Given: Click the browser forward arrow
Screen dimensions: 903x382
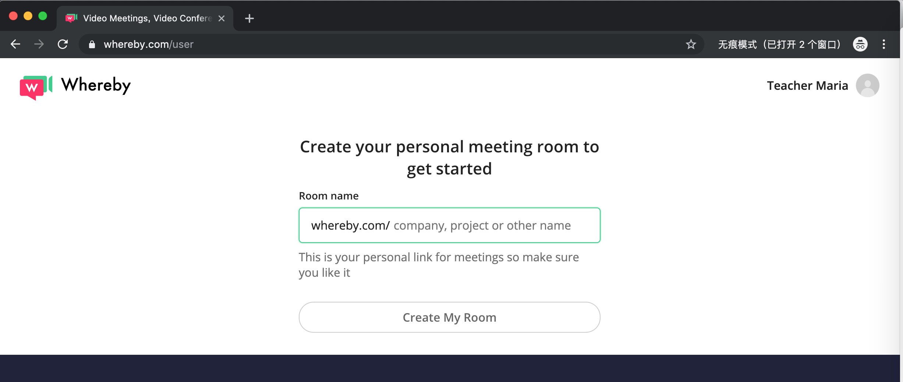Looking at the screenshot, I should pos(39,44).
